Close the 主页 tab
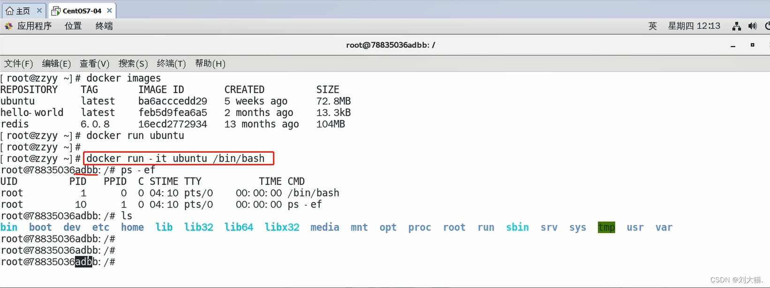 (x=39, y=11)
